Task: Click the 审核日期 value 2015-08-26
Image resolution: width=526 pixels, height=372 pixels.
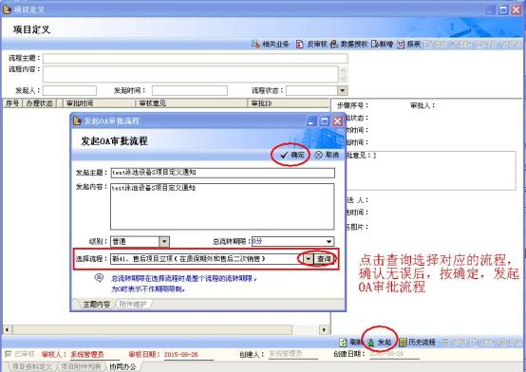Action: click(180, 354)
